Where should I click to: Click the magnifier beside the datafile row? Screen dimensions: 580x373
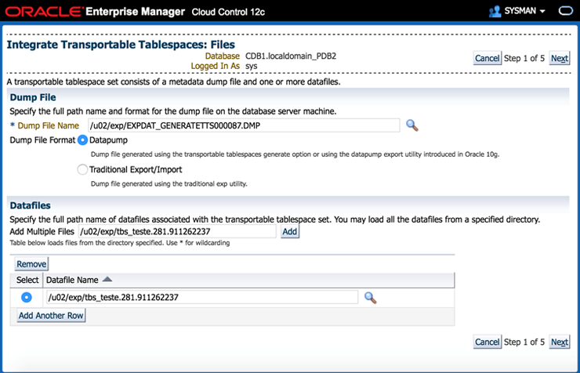click(x=371, y=297)
